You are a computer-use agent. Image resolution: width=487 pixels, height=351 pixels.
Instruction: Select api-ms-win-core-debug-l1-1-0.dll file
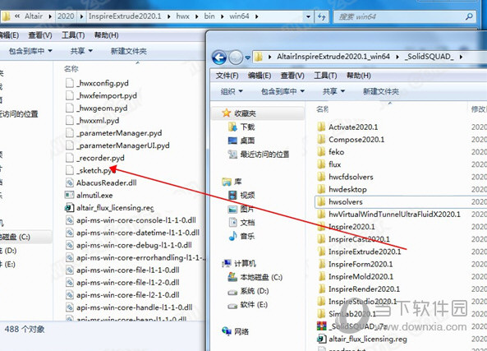[x=134, y=245]
